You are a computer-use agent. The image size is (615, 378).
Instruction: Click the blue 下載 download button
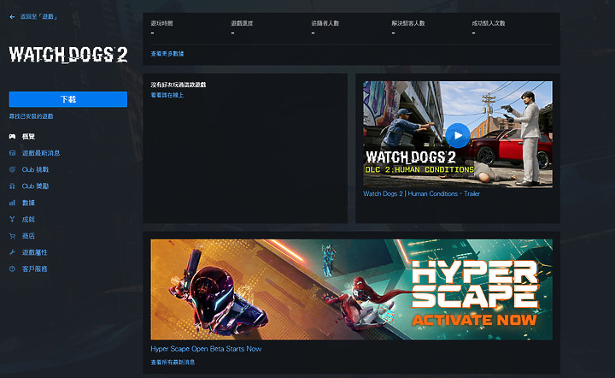pos(68,99)
